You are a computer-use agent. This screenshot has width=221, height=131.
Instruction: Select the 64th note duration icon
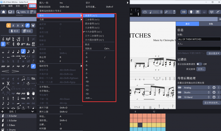pyautogui.click(x=33, y=51)
